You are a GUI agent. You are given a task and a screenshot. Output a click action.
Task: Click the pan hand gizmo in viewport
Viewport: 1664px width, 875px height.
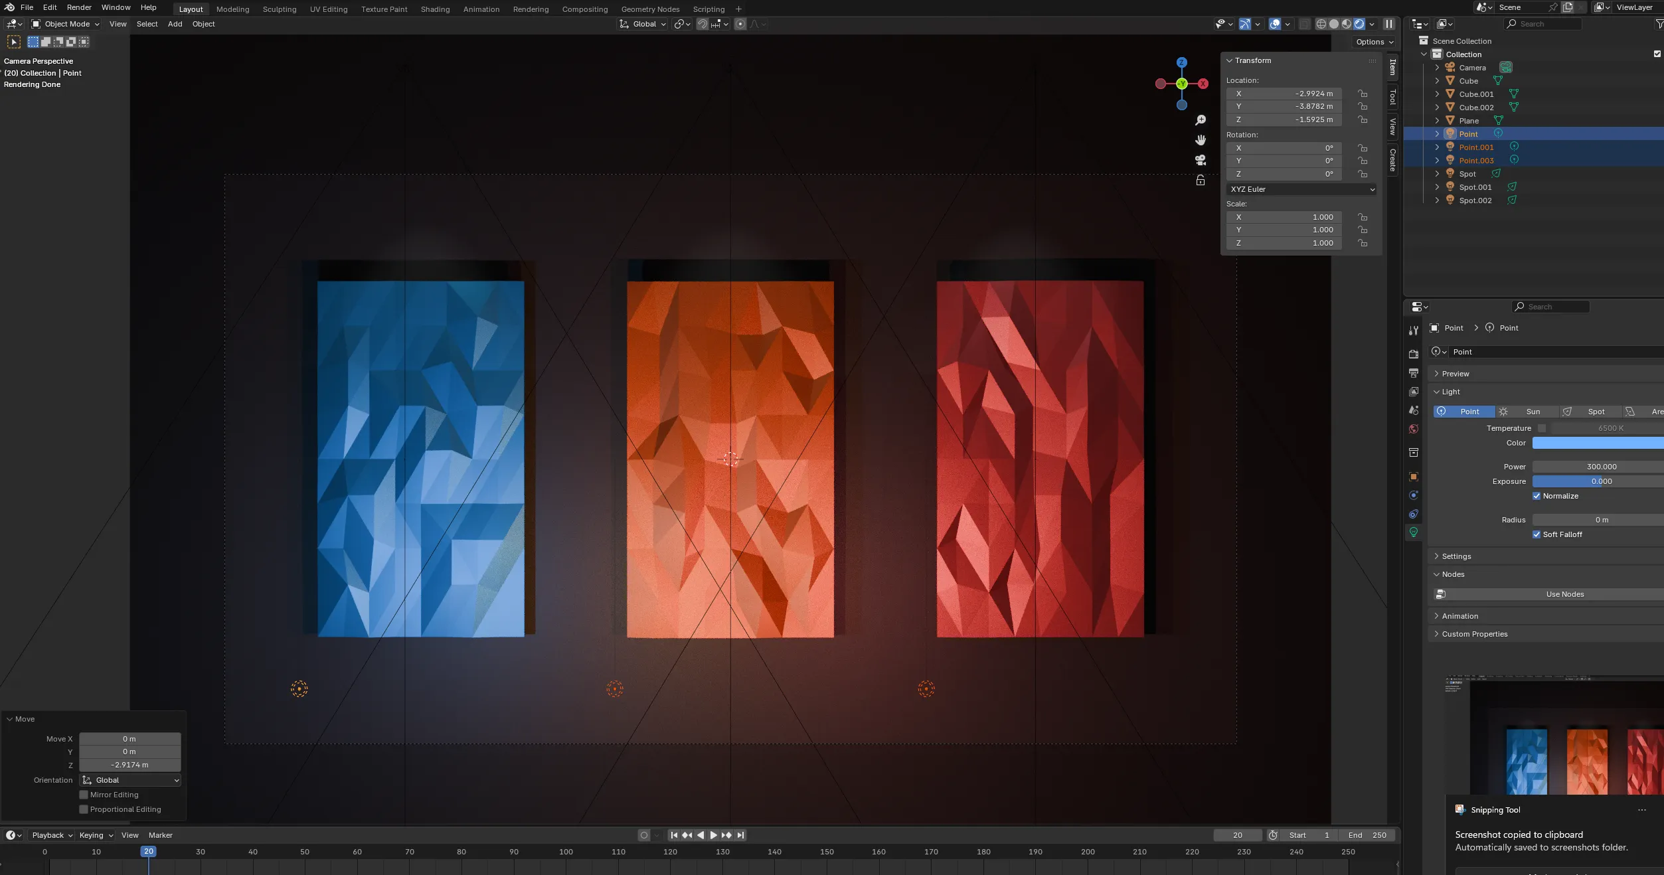pyautogui.click(x=1201, y=140)
